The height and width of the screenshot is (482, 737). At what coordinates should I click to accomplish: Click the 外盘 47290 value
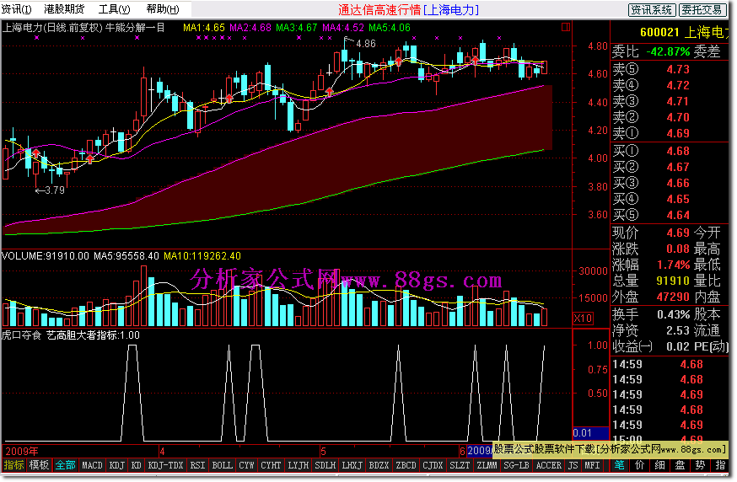click(673, 297)
